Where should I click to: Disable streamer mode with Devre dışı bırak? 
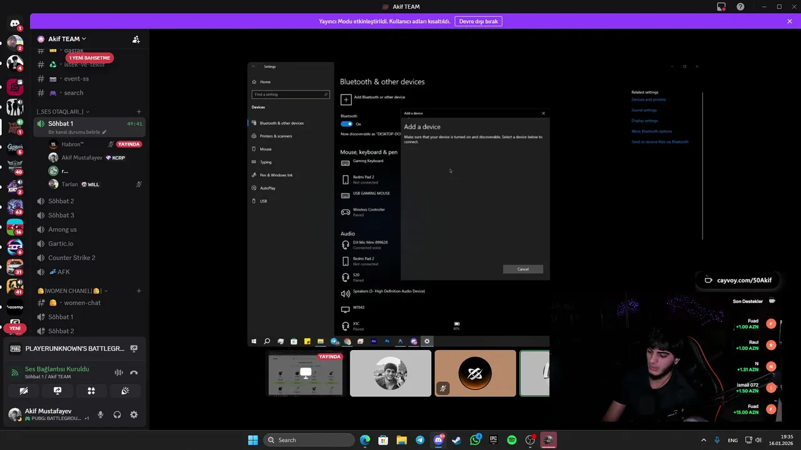[478, 21]
